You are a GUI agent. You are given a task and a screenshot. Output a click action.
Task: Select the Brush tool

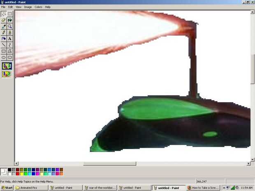(10, 32)
